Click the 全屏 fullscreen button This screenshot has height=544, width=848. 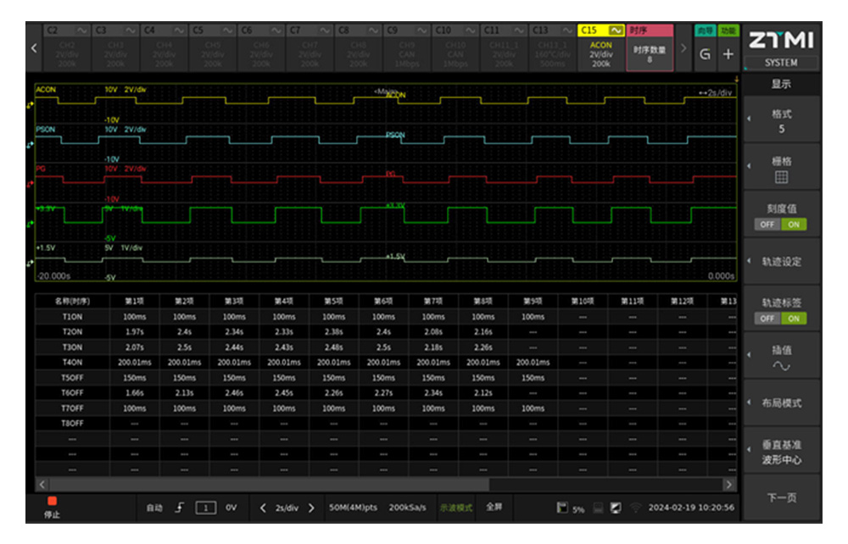[x=494, y=507]
